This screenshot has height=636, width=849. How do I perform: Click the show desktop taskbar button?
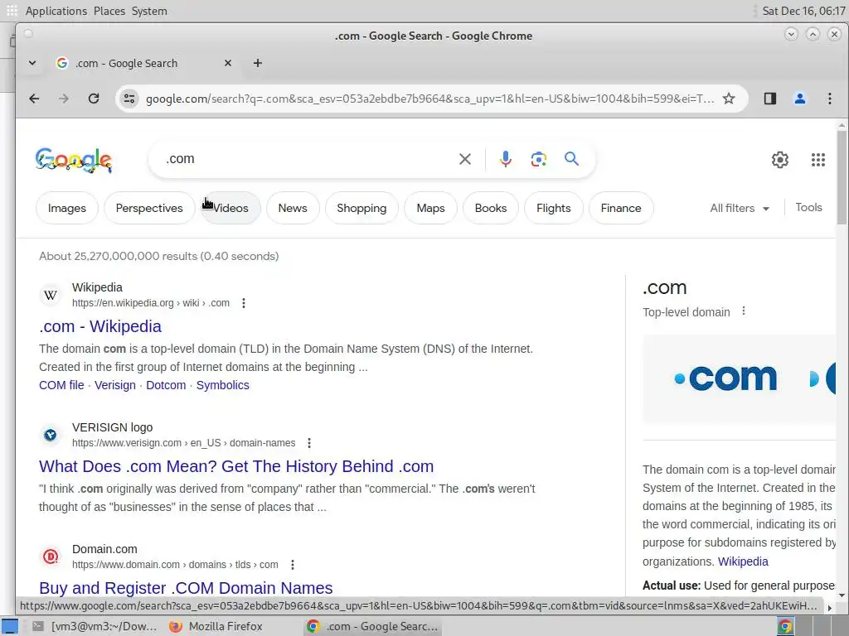(x=9, y=626)
